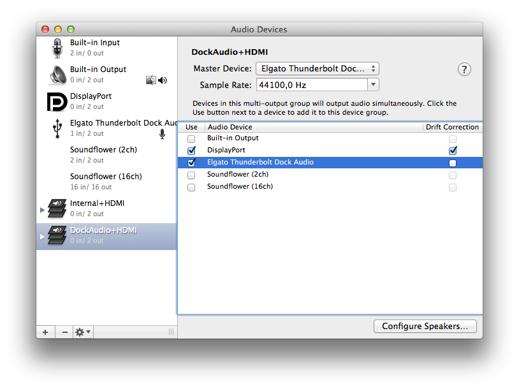Select the Soundflower (2ch) table row

(330, 175)
